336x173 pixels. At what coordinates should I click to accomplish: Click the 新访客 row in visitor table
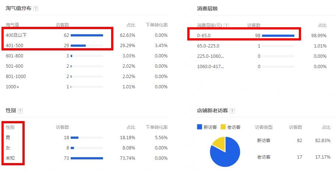294,141
